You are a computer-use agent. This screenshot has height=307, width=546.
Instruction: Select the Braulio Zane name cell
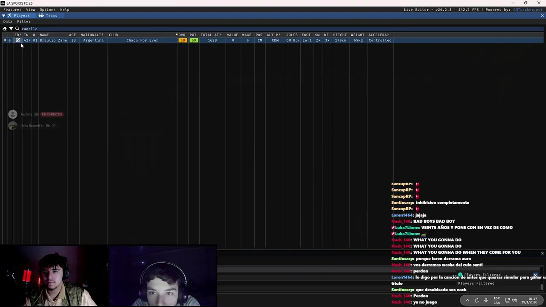coord(53,40)
